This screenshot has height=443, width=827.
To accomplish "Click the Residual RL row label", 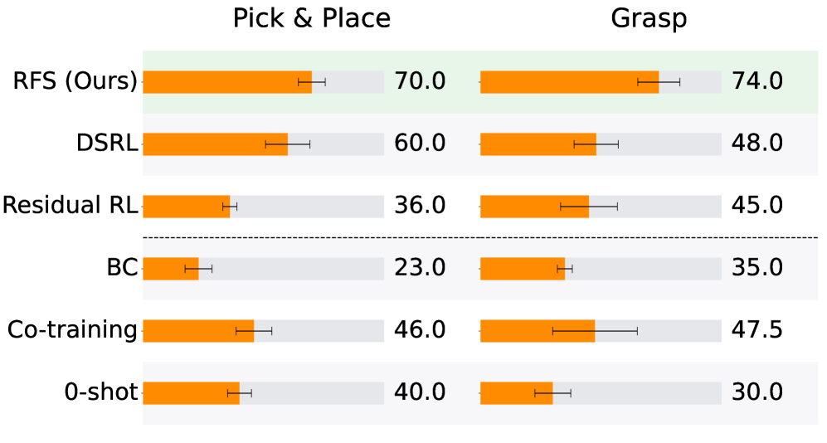I will tap(70, 206).
